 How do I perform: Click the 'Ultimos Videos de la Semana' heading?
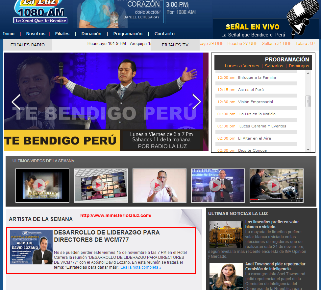point(43,161)
